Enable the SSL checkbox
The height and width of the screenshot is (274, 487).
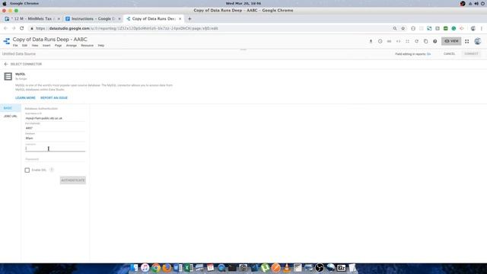(x=27, y=170)
